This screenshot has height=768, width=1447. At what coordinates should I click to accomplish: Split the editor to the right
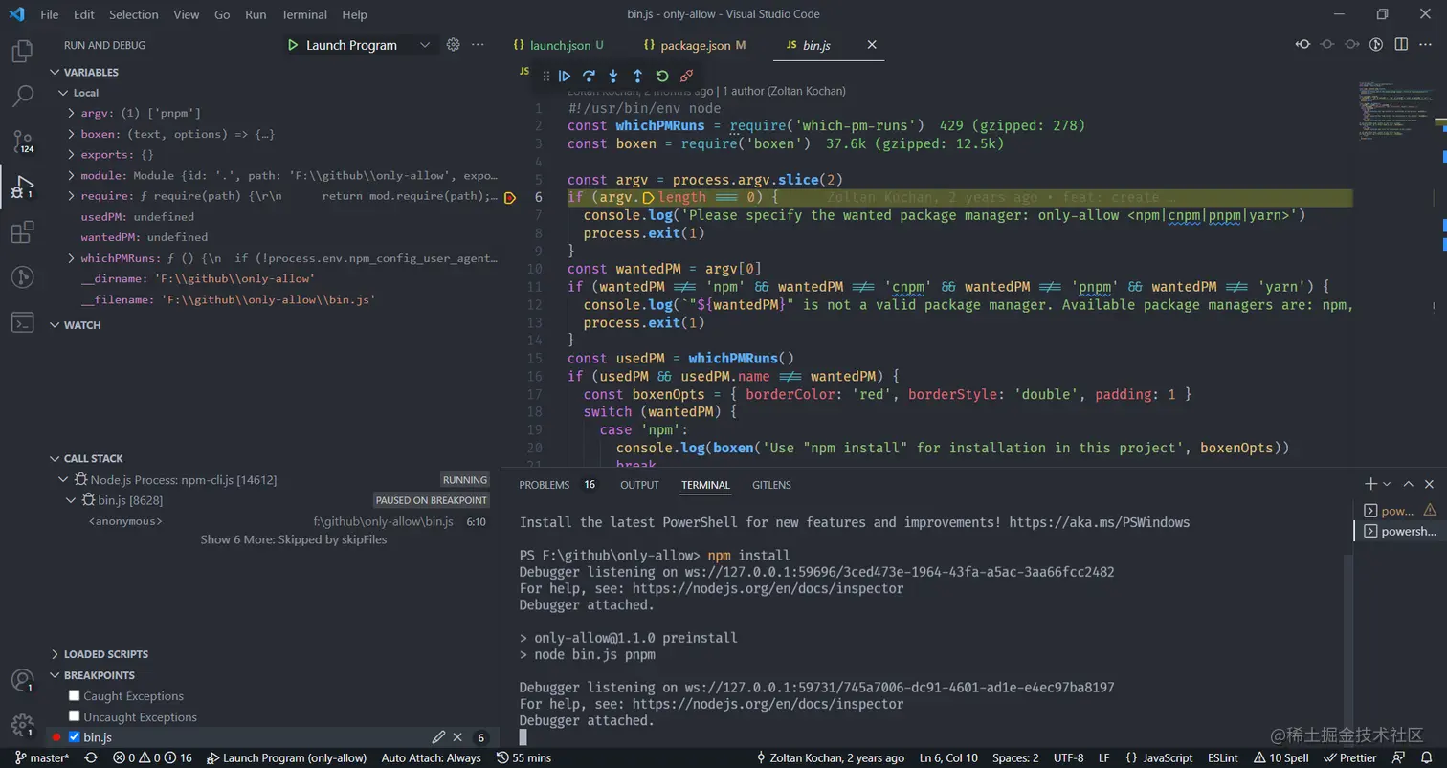(x=1401, y=44)
